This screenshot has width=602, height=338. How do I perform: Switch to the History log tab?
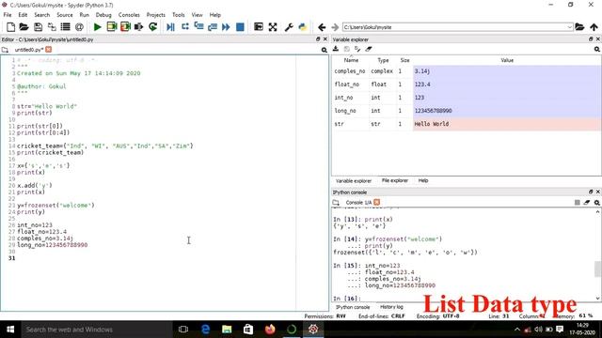pyautogui.click(x=391, y=307)
